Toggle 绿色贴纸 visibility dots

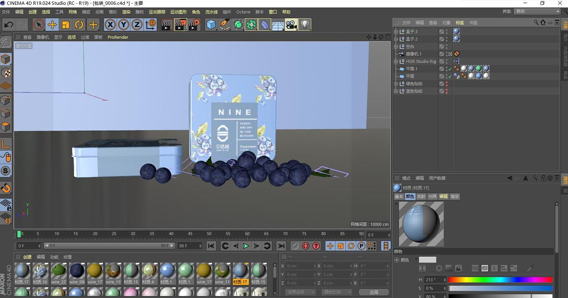tap(446, 83)
